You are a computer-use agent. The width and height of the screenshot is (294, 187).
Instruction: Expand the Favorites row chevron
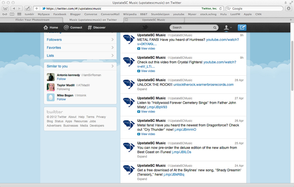pyautogui.click(x=113, y=47)
